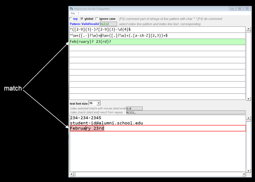
Task: Enable the ignore case checkbox
Action: pyautogui.click(x=97, y=19)
